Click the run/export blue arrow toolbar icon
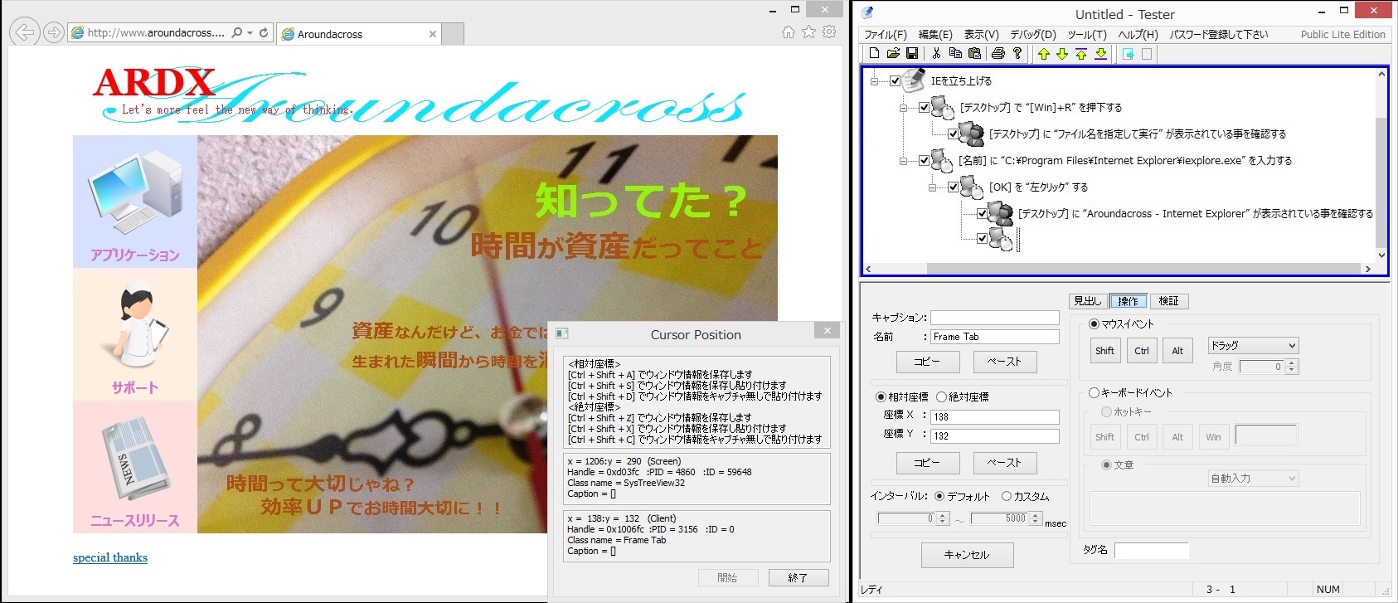The image size is (1398, 603). [1128, 54]
